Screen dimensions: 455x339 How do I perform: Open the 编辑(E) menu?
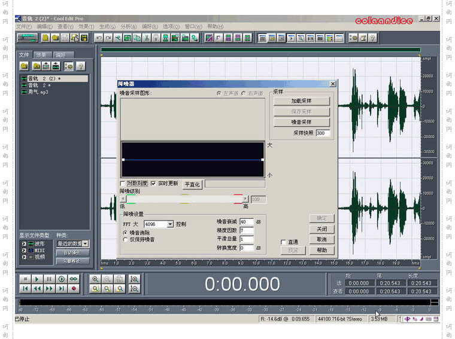pyautogui.click(x=45, y=27)
